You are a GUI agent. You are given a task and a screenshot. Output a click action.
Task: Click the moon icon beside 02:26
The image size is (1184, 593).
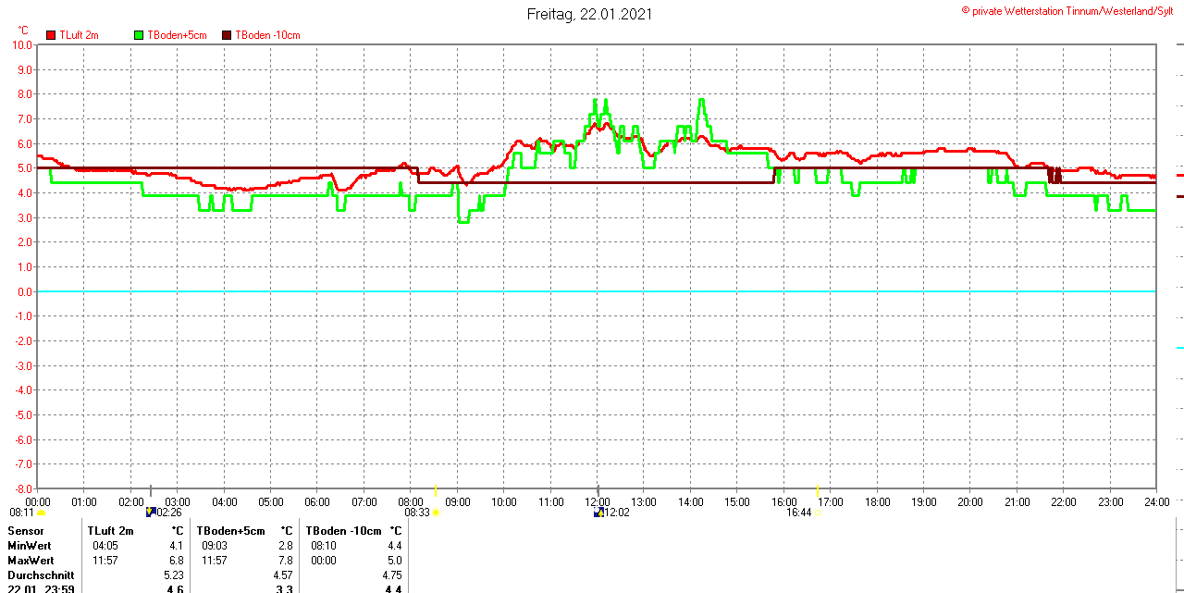tap(151, 512)
